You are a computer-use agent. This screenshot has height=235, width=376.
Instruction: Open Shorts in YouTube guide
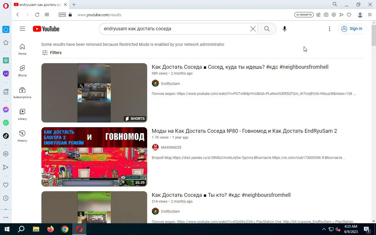click(x=22, y=71)
